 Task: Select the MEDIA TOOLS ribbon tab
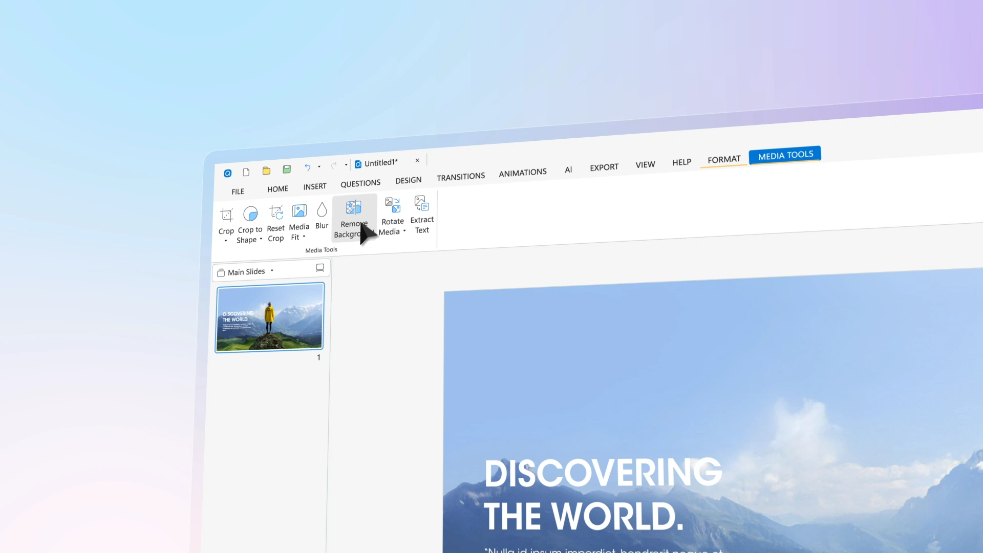785,155
